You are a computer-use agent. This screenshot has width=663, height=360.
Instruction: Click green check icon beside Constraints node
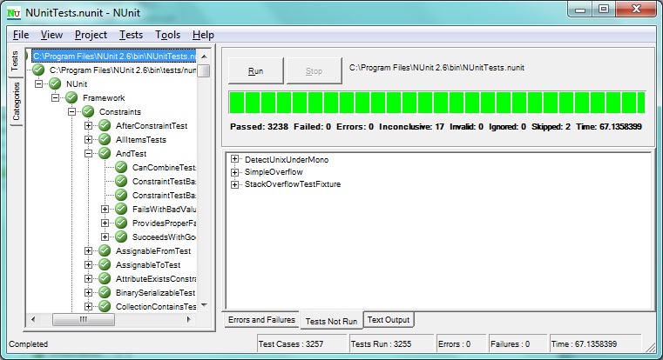88,112
